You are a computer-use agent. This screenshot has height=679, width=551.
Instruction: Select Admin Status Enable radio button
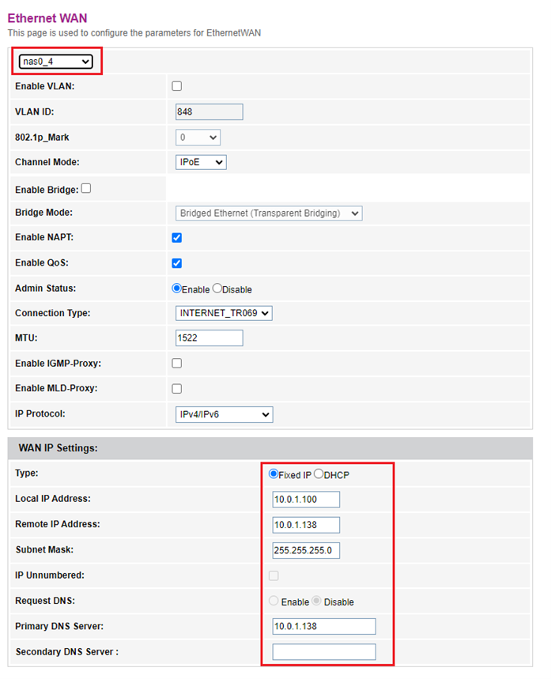(x=177, y=289)
